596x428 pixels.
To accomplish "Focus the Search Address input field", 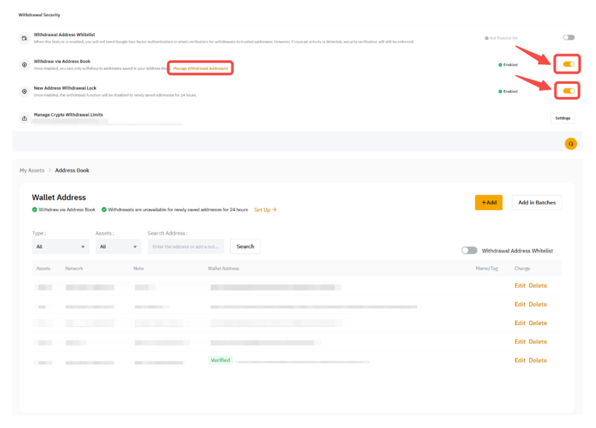I will tap(186, 247).
